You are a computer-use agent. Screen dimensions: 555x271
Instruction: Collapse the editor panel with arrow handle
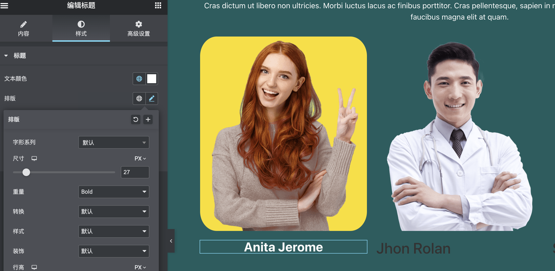point(171,241)
